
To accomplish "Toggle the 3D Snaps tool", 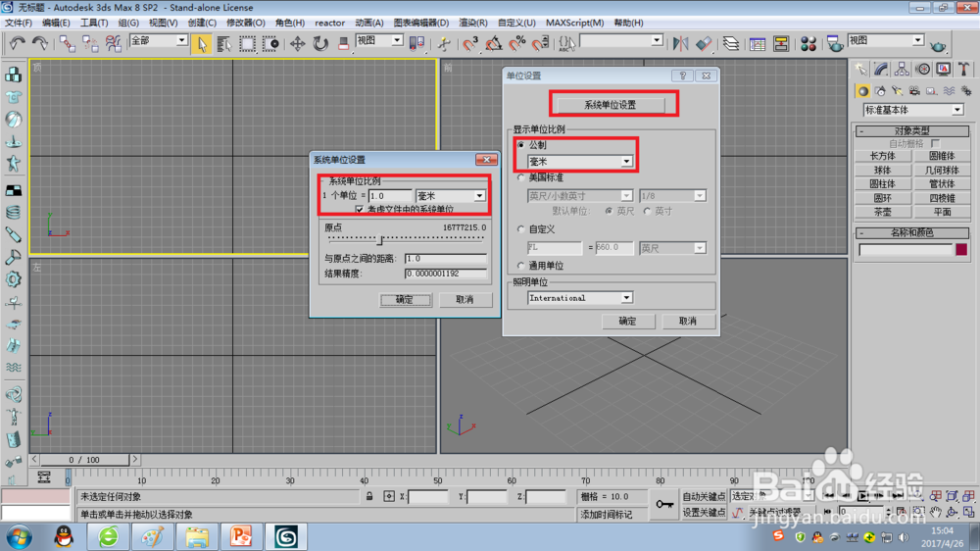I will (470, 44).
